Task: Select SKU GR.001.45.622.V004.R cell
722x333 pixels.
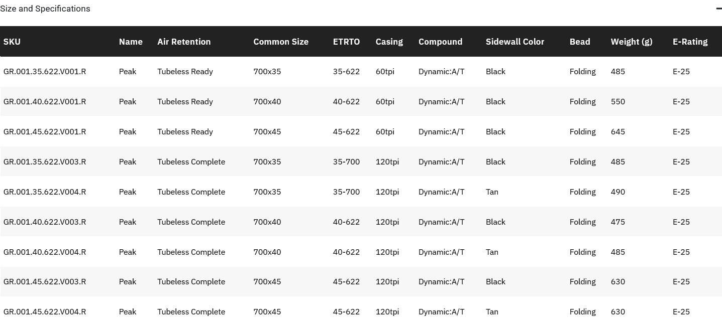Action: [45, 311]
